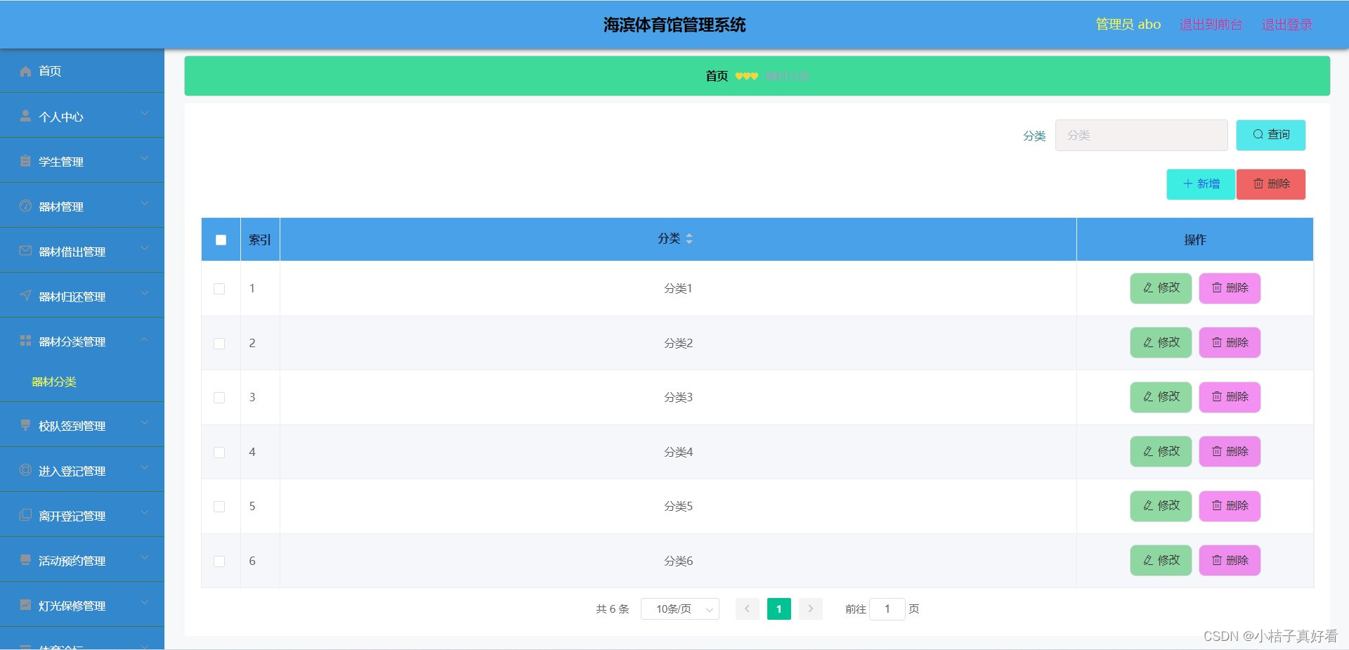The image size is (1349, 650).
Task: Click 删除 for row 分类3
Action: point(1230,397)
